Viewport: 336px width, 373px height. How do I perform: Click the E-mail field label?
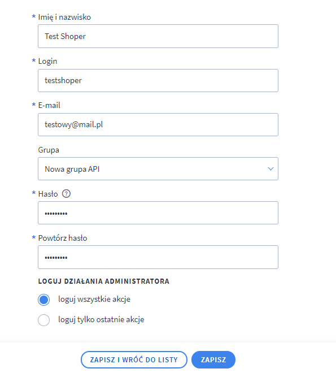coord(49,105)
